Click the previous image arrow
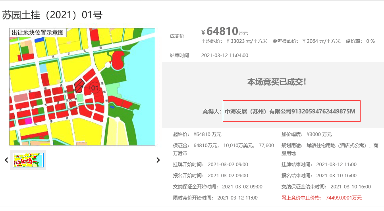 pos(6,160)
